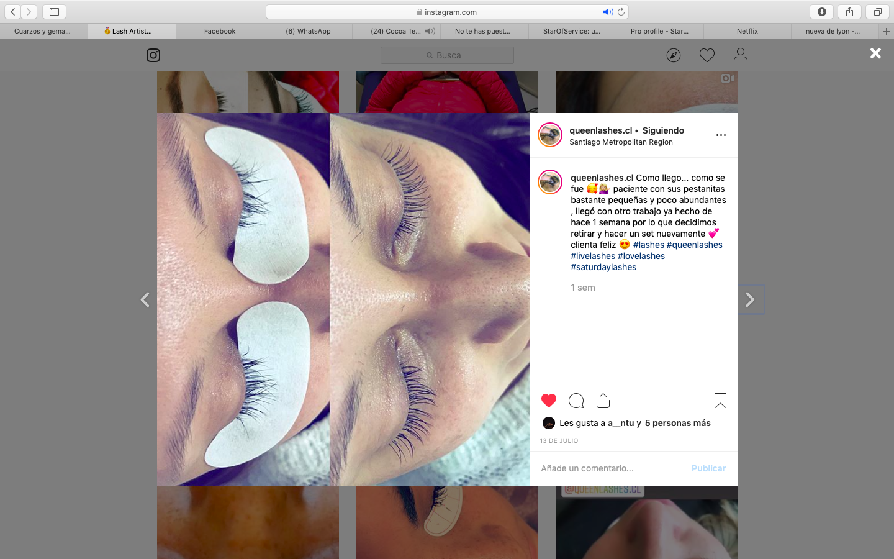Viewport: 894px width, 559px height.
Task: Save post with the bookmark icon
Action: click(x=720, y=401)
